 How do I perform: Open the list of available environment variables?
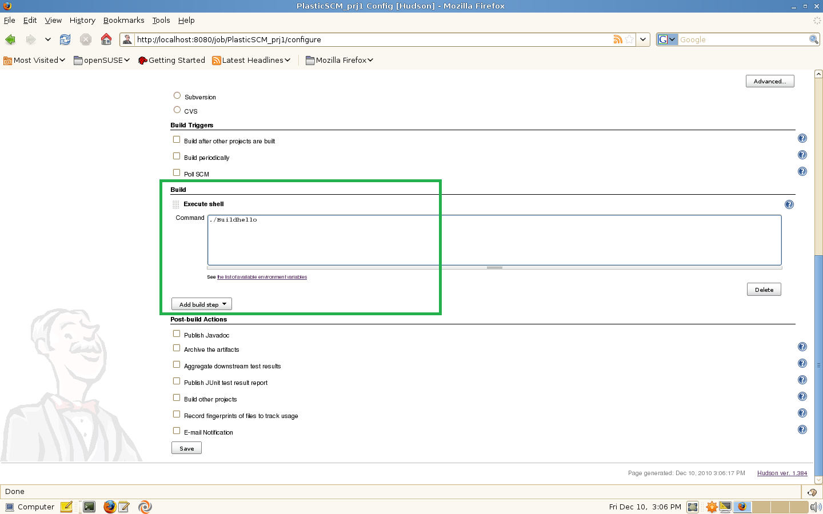262,277
